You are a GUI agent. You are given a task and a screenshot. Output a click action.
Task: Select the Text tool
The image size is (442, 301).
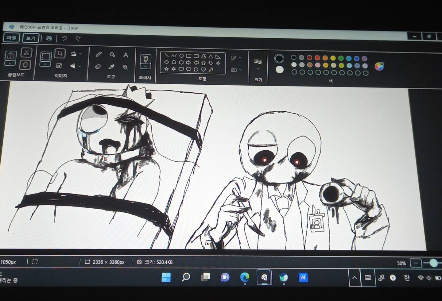tap(126, 55)
